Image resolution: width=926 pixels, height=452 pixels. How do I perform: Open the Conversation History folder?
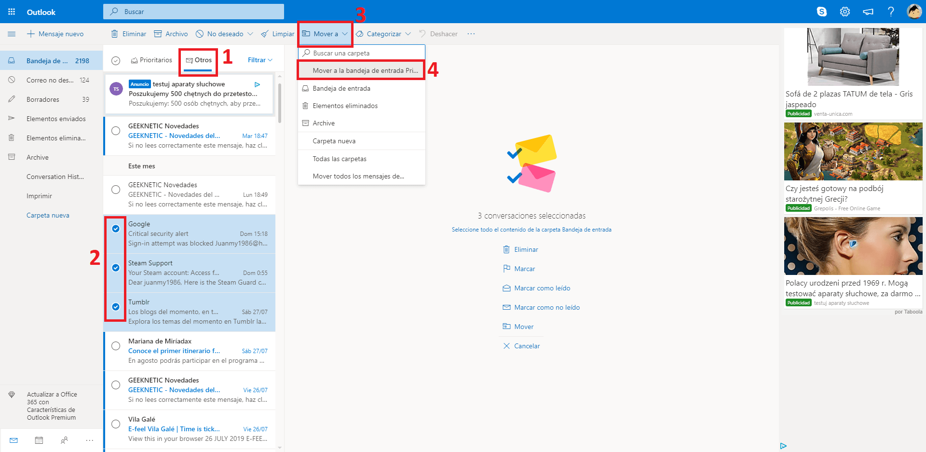tap(52, 177)
